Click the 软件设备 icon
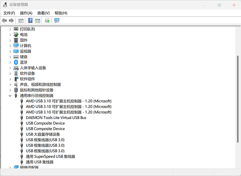 16,73
